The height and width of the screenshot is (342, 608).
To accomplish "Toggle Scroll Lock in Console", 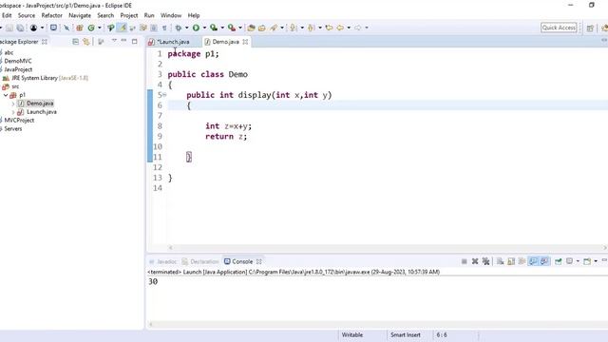I will click(x=511, y=262).
